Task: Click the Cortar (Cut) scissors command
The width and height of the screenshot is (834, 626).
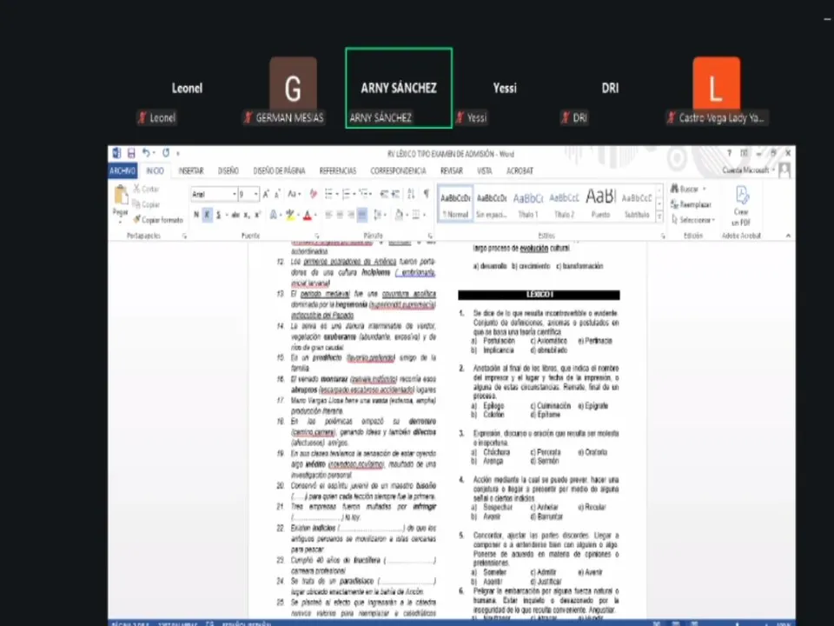Action: [x=146, y=189]
